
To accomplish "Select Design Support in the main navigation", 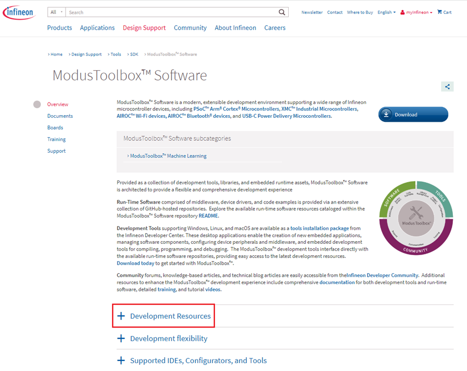I will click(144, 28).
